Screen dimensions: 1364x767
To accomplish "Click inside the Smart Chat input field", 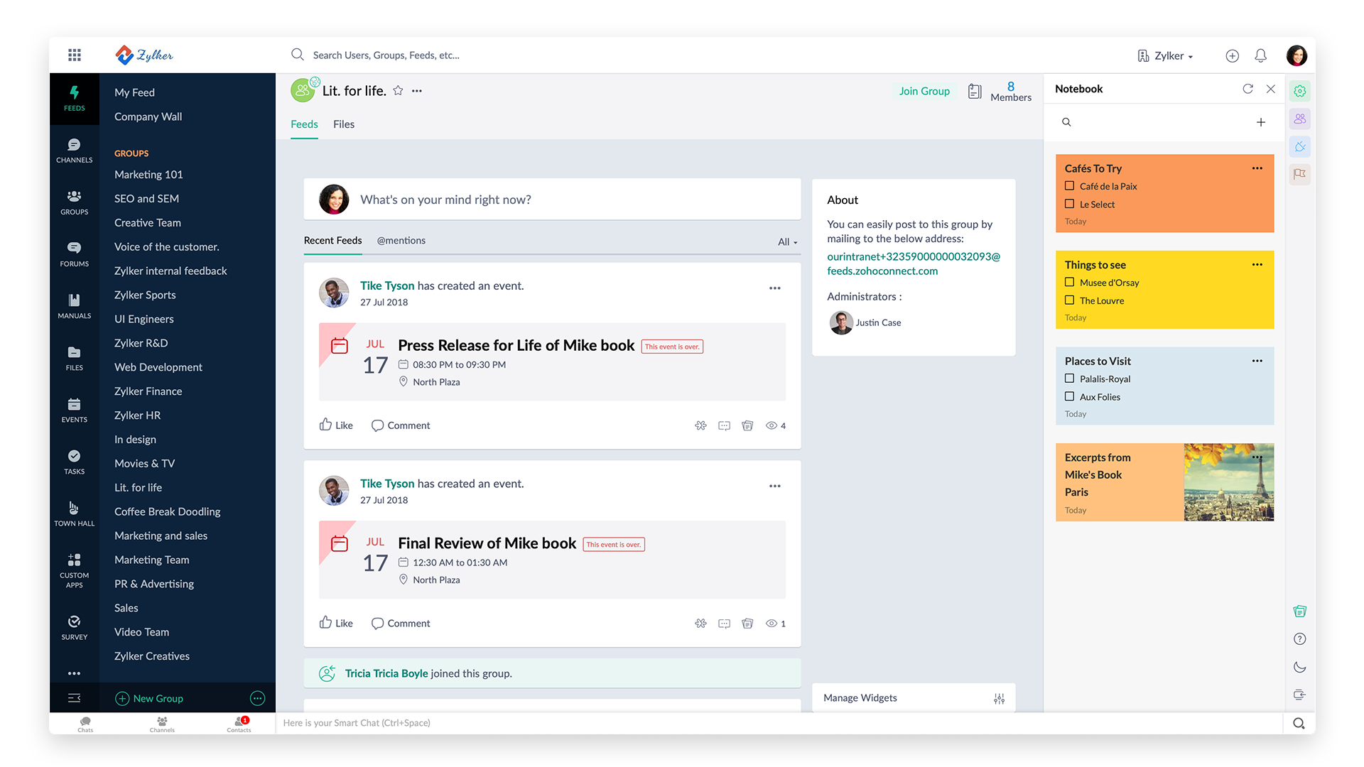I will [497, 722].
